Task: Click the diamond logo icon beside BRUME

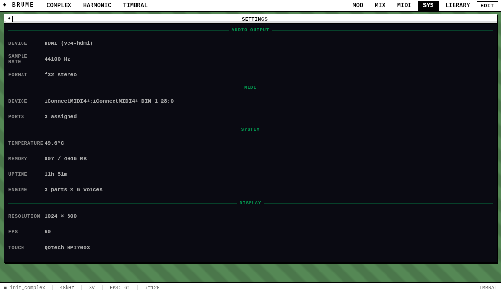Action: [x=5, y=5]
